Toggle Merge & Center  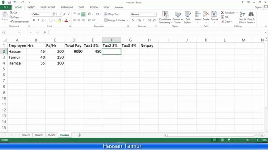(115, 20)
